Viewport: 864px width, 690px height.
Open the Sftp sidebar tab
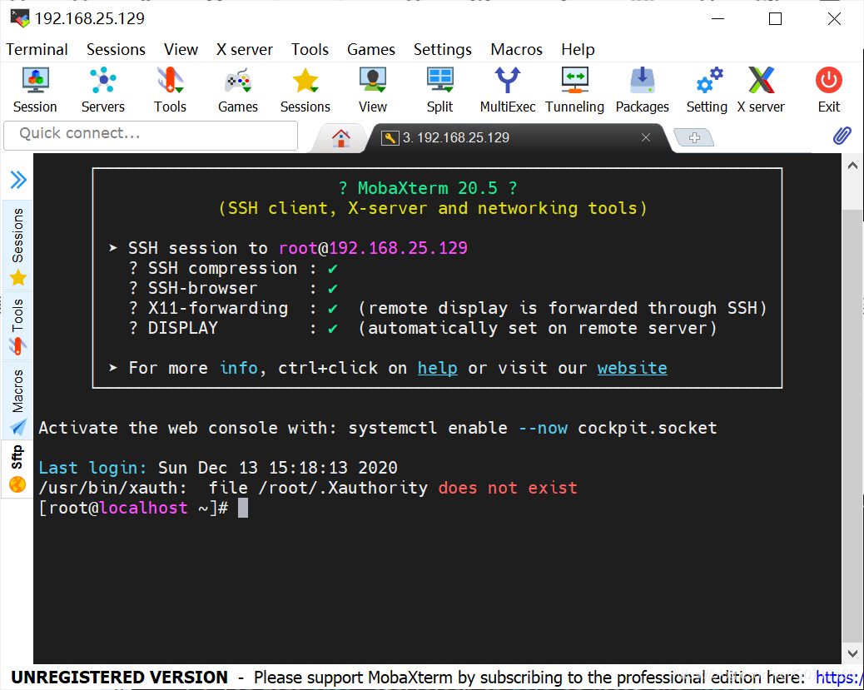[17, 469]
